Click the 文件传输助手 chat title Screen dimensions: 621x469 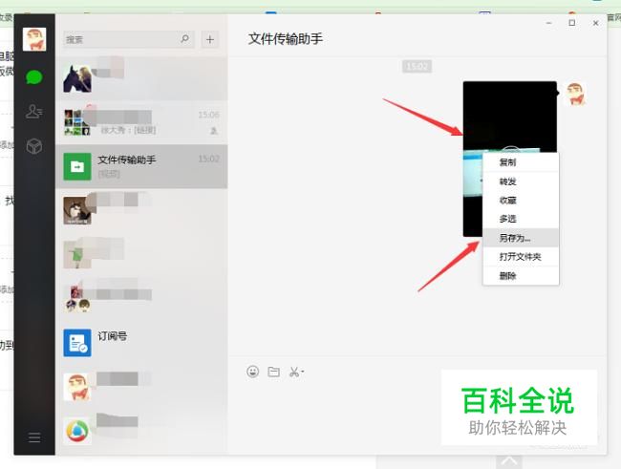285,39
